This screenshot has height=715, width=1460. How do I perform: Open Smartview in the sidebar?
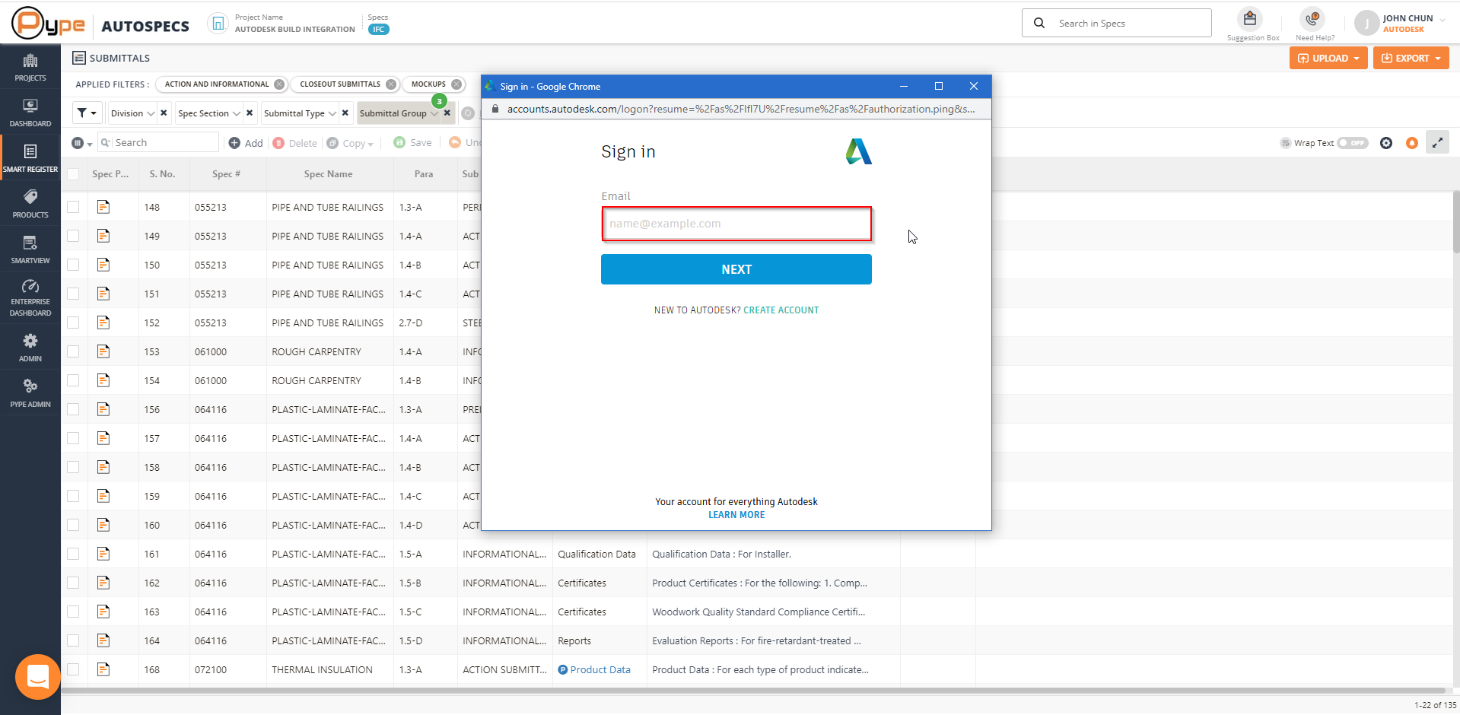tap(30, 249)
